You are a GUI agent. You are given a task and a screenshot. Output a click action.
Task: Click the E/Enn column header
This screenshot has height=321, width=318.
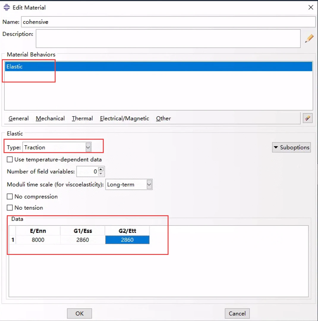(38, 231)
